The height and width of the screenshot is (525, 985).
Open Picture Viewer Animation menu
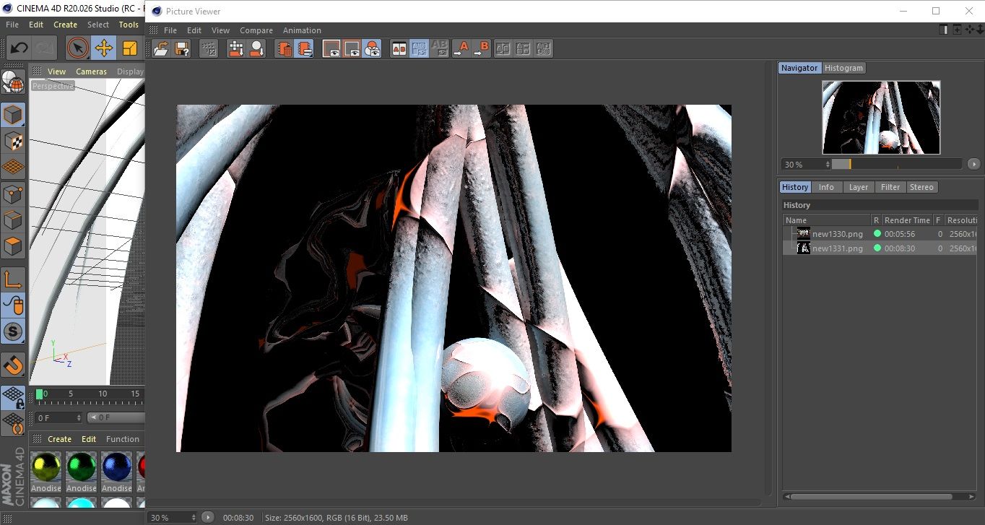coord(302,30)
